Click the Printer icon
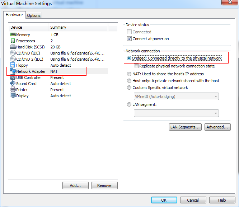239x207 pixels. (x=13, y=89)
